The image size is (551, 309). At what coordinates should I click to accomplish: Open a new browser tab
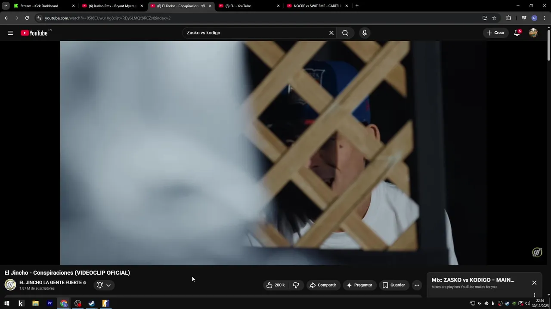click(x=357, y=6)
